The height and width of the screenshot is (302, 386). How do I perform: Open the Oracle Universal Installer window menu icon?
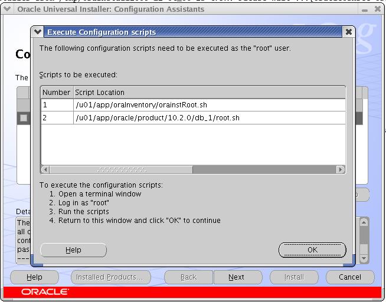tap(8, 9)
